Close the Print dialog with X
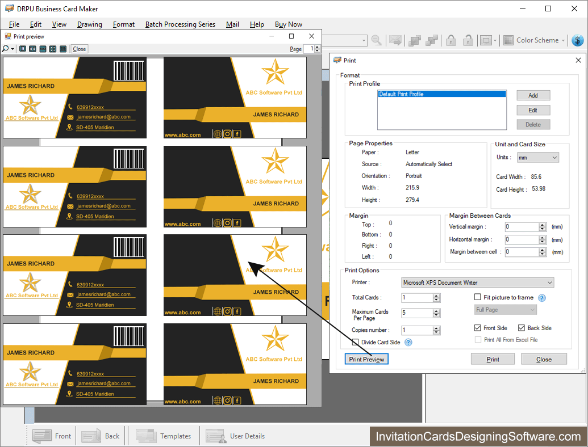 578,60
